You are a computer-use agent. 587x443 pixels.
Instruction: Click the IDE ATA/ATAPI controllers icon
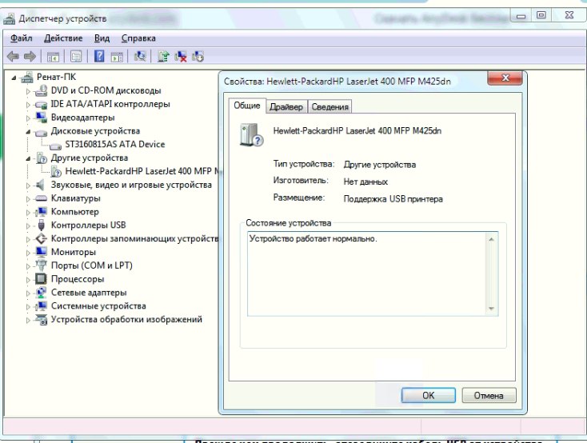(41, 105)
